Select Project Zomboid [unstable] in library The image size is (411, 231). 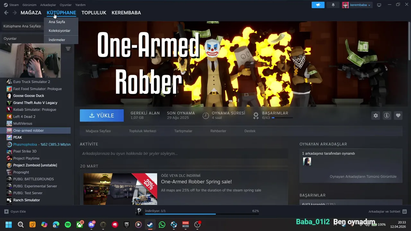click(35, 165)
